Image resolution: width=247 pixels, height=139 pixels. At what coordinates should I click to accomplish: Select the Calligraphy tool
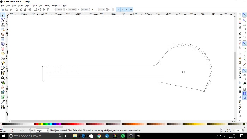tap(2, 73)
